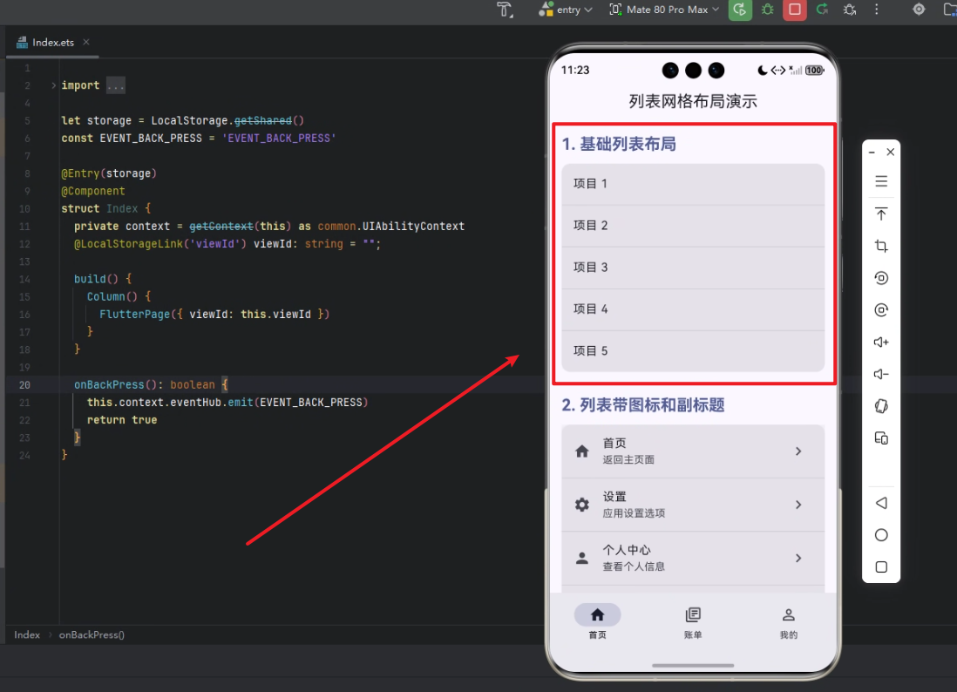This screenshot has width=957, height=692.
Task: Lower emulator volume with speaker minus
Action: coord(881,374)
